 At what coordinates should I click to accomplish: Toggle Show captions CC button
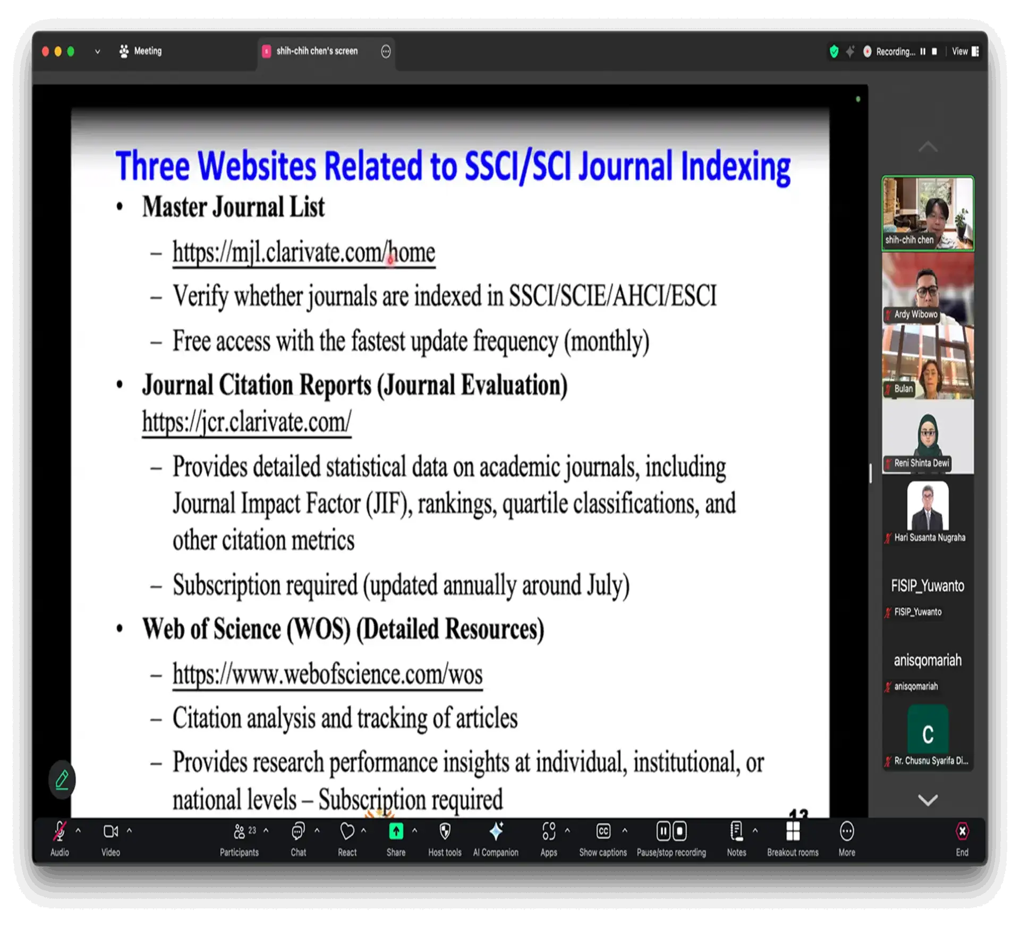pyautogui.click(x=603, y=832)
